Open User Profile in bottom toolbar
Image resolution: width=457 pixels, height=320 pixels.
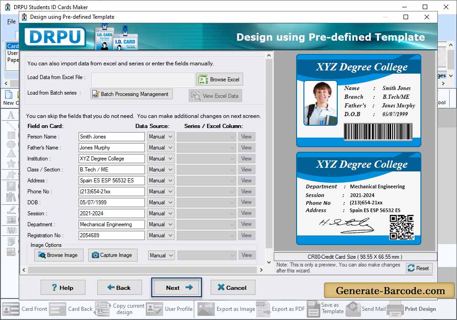click(170, 309)
